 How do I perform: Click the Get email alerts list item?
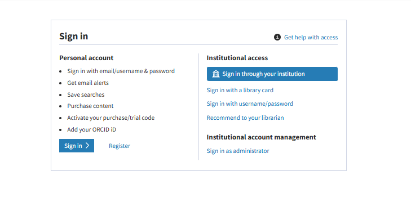pos(88,83)
